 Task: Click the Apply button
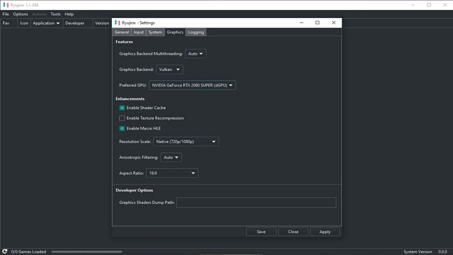click(x=325, y=232)
